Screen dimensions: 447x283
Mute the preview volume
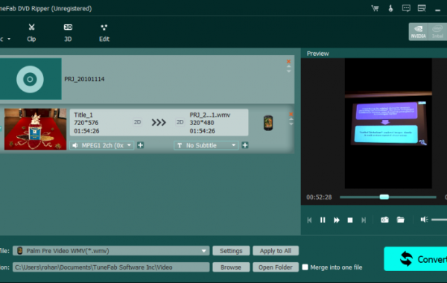pos(424,220)
